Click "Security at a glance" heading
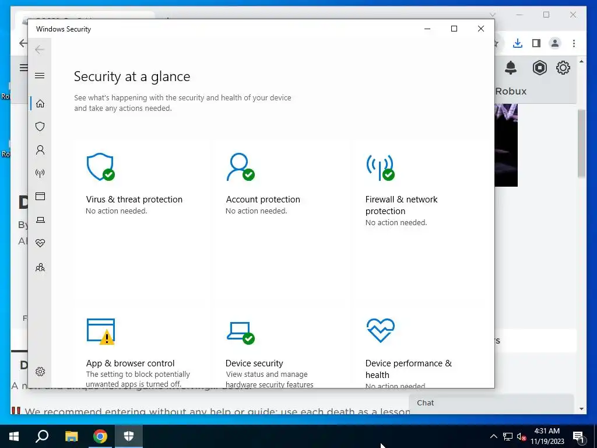 click(x=132, y=76)
